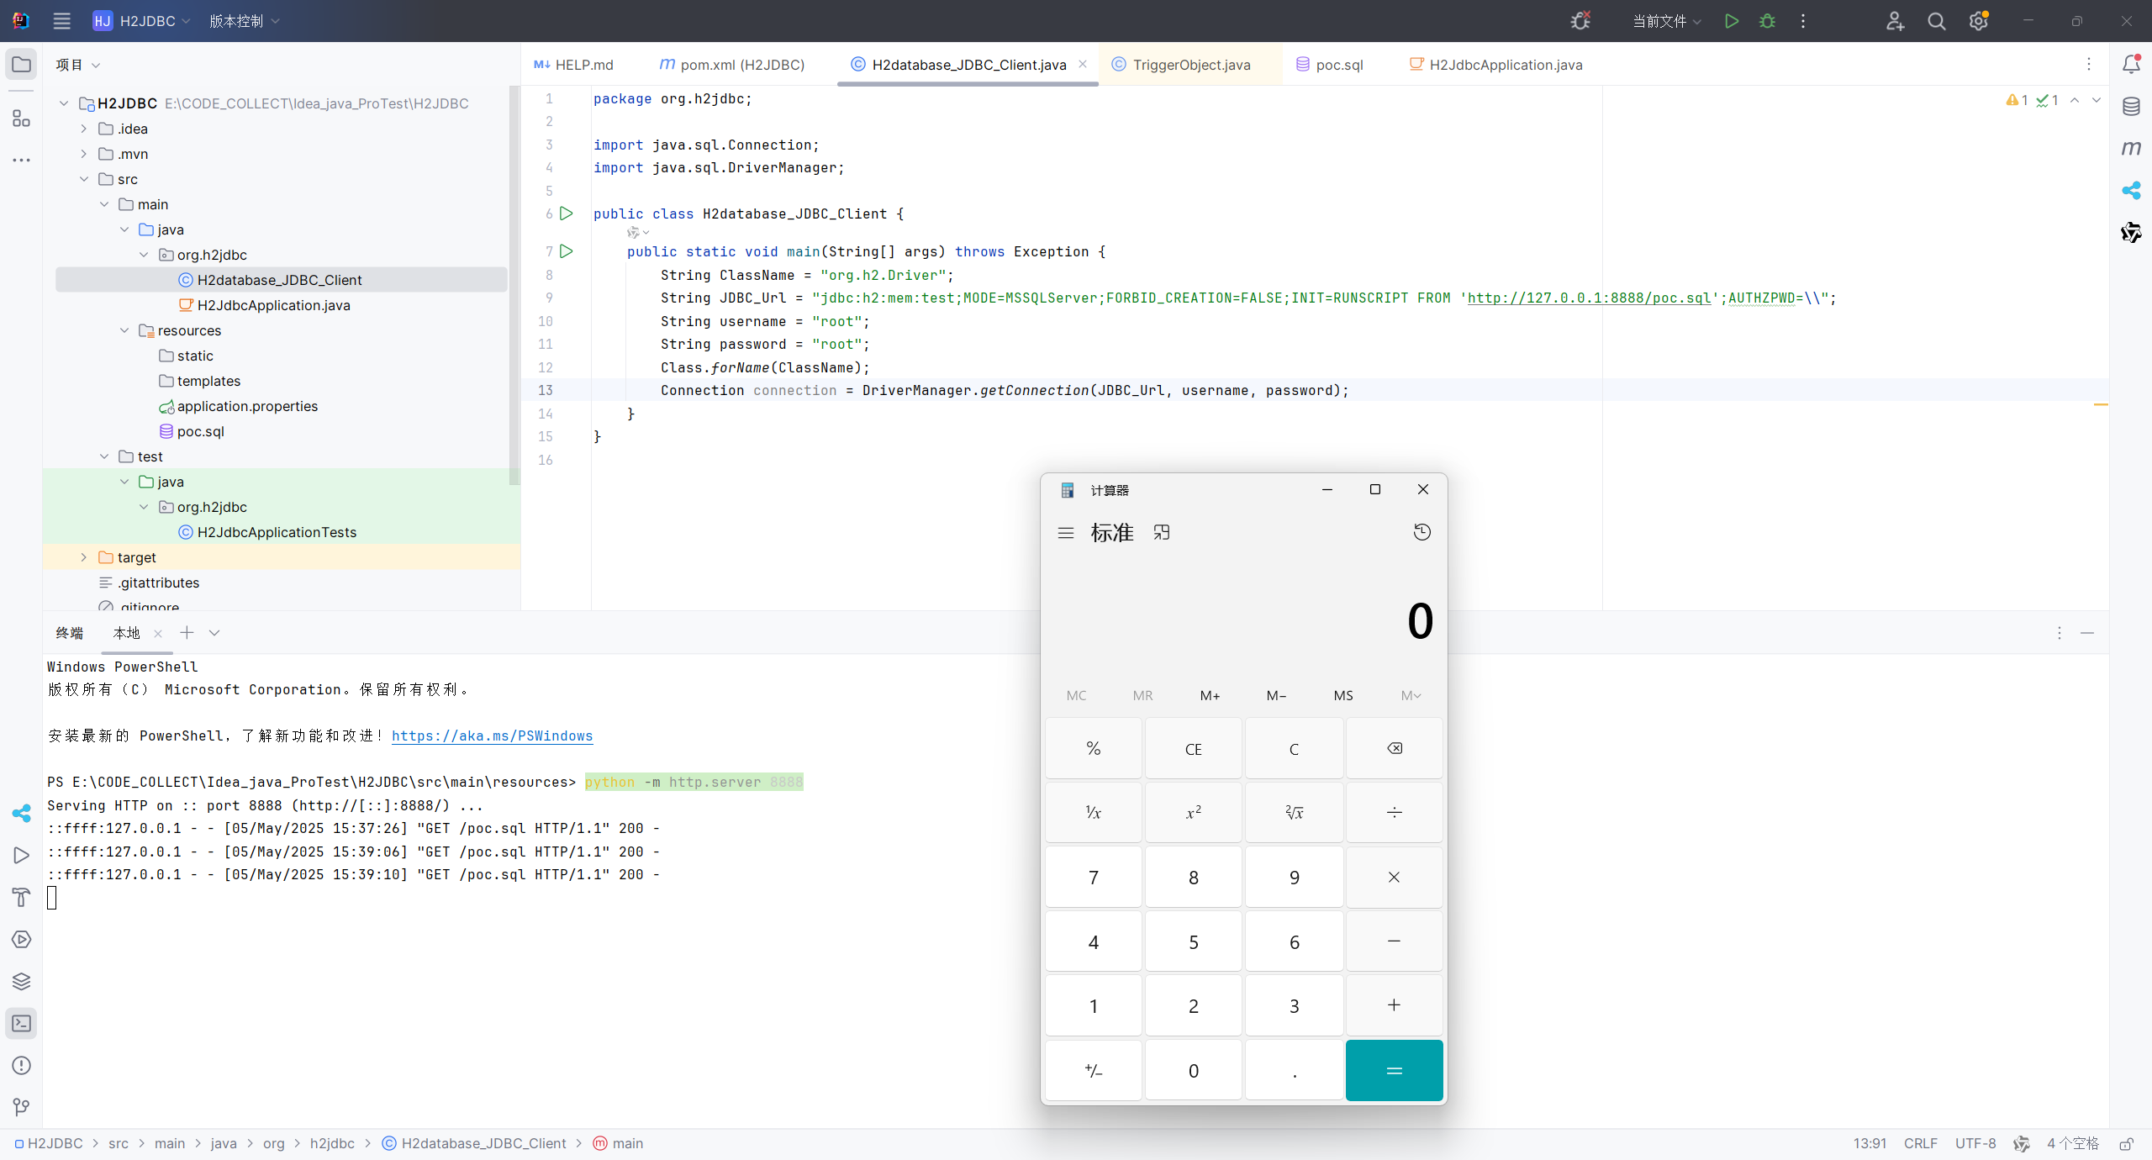The height and width of the screenshot is (1160, 2152).
Task: Open the Project tool window folder icon
Action: [x=22, y=65]
